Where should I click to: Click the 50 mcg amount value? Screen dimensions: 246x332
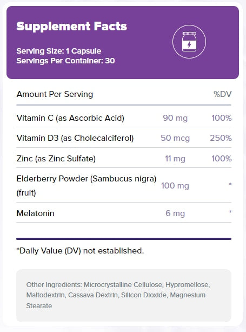175,138
